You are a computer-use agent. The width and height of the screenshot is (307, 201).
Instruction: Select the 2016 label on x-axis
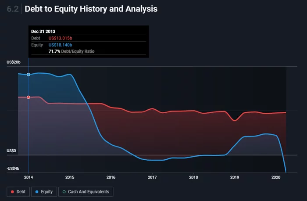(111, 177)
